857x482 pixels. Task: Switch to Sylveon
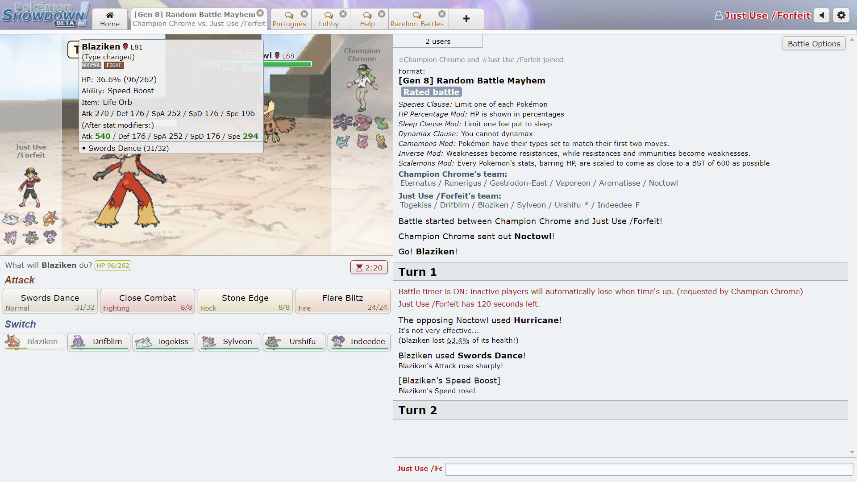(229, 342)
